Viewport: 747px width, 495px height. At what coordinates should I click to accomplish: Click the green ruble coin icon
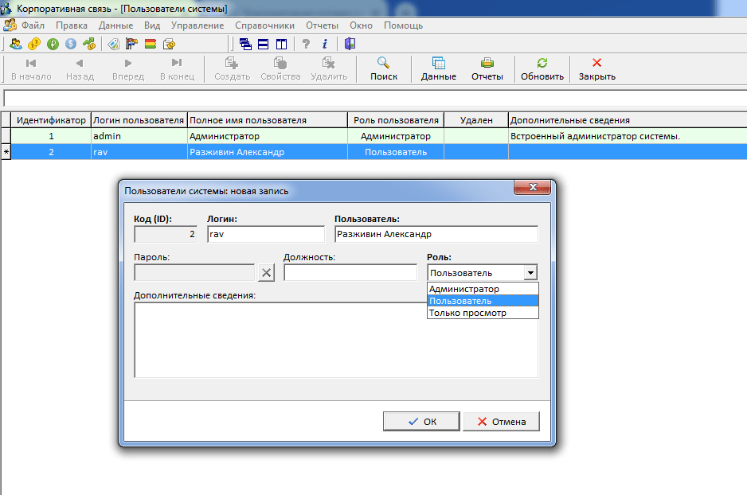click(53, 44)
